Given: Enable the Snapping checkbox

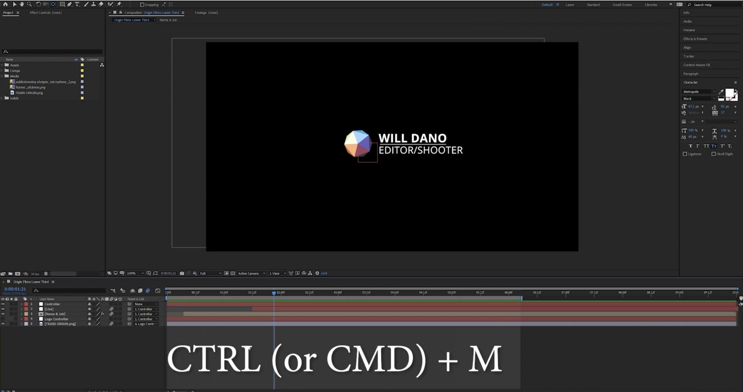Looking at the screenshot, I should (x=142, y=5).
